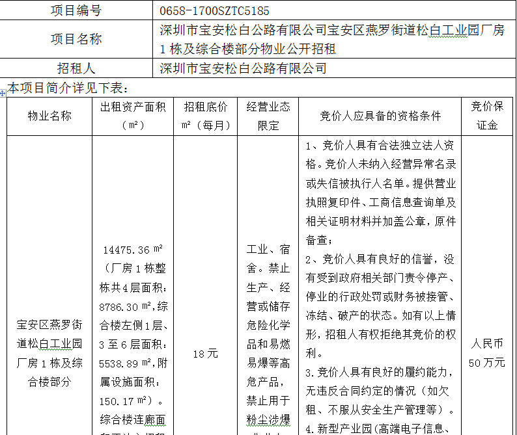Click the 18元 rent price cell

tap(206, 354)
